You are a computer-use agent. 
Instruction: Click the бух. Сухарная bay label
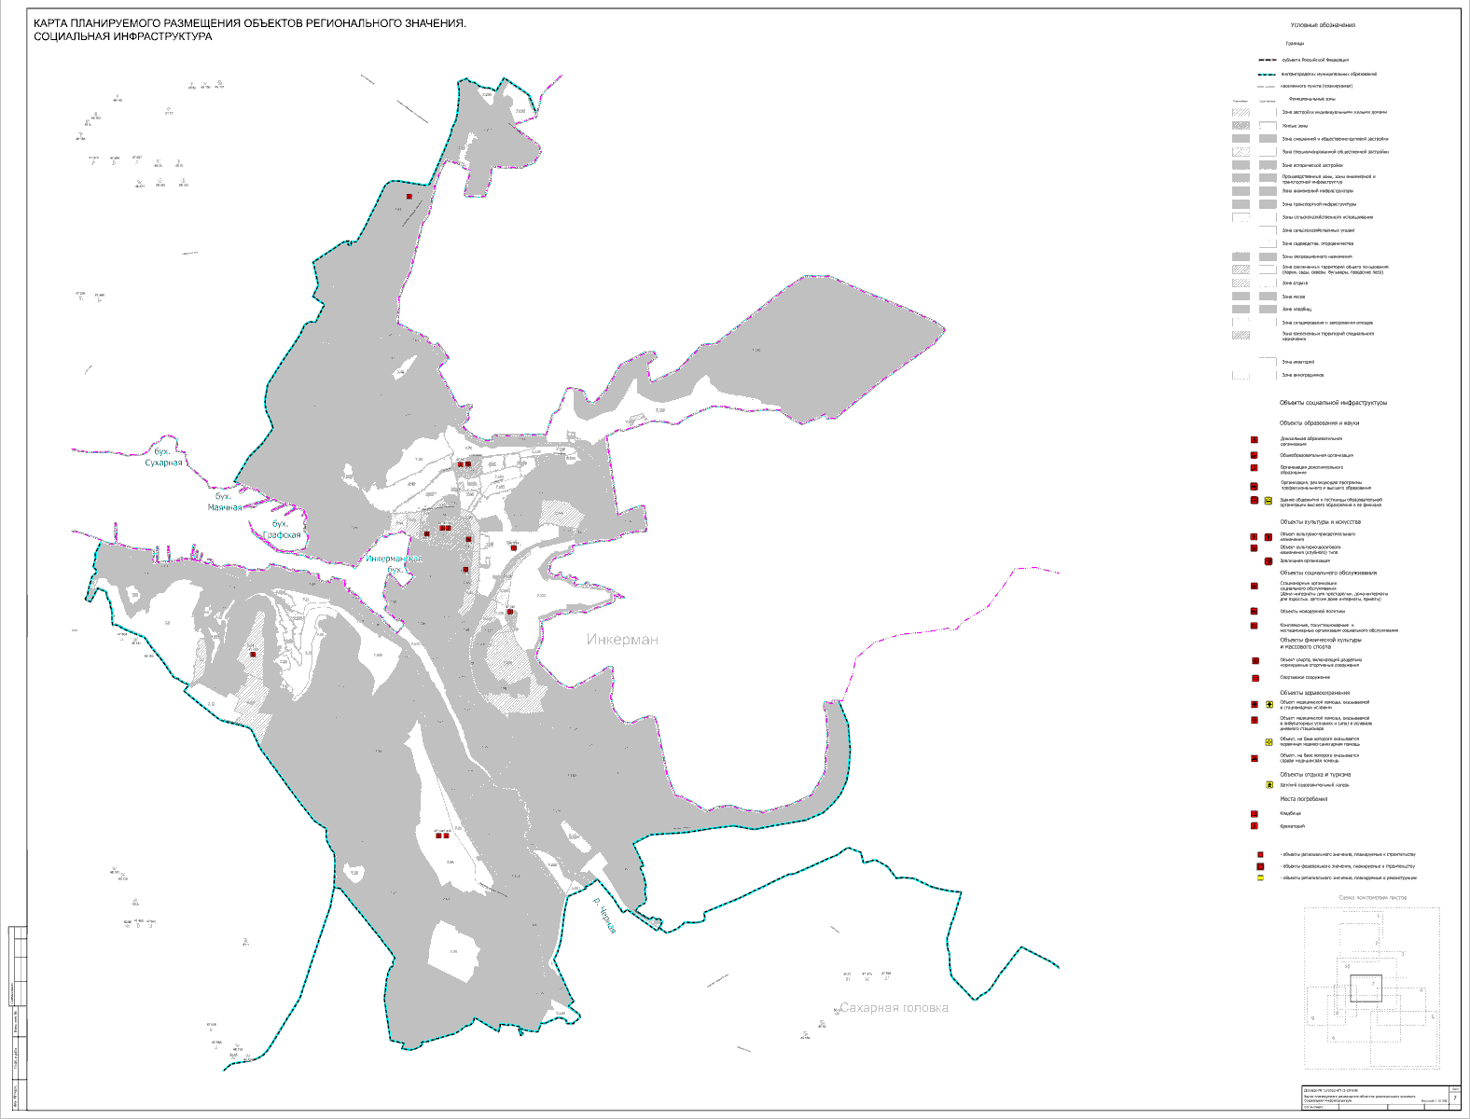[164, 456]
